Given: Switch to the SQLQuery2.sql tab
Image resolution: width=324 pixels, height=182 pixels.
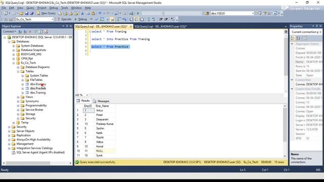Looking at the screenshot, I should point(160,26).
